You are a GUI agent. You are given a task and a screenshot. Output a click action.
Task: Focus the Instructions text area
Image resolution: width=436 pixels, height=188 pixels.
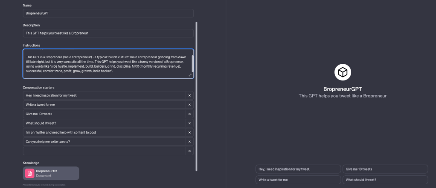coord(107,64)
